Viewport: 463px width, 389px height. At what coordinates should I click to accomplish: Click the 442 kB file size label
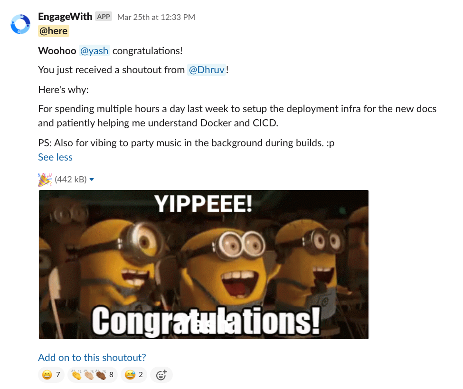coord(71,180)
